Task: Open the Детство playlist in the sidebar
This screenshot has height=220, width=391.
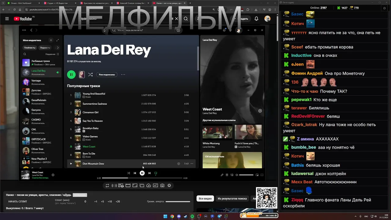Action: tap(41, 92)
